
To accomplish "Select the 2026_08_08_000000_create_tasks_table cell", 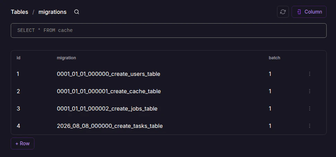I will [110, 126].
